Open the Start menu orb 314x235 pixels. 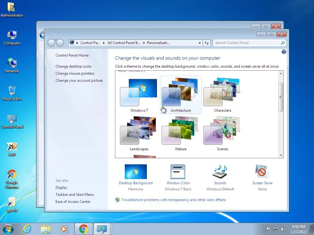click(8, 229)
